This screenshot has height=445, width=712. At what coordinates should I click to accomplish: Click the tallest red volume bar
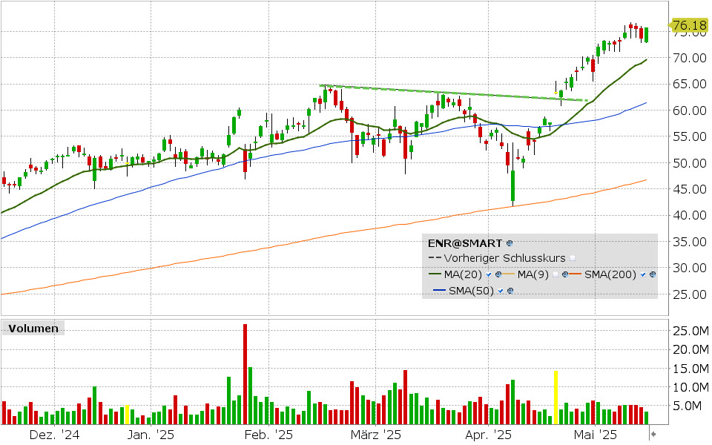click(245, 374)
